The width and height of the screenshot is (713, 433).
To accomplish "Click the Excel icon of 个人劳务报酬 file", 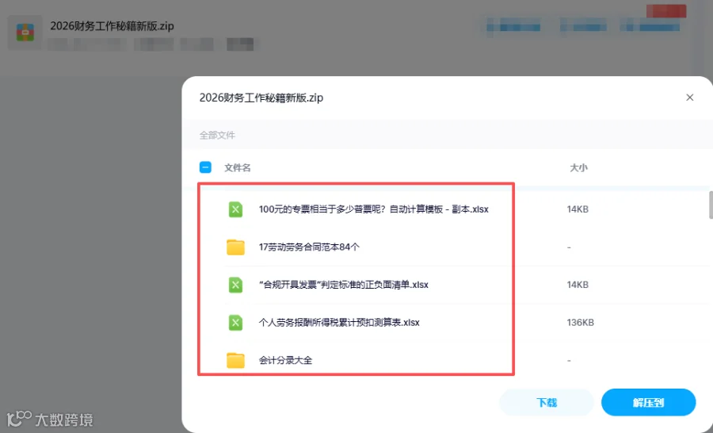I will [235, 323].
